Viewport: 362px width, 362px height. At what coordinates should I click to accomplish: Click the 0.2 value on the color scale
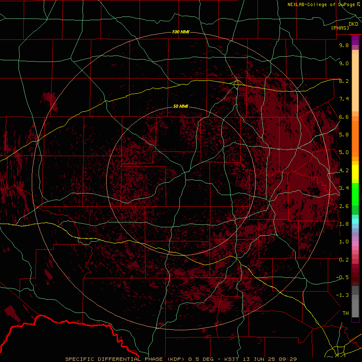pos(344,260)
